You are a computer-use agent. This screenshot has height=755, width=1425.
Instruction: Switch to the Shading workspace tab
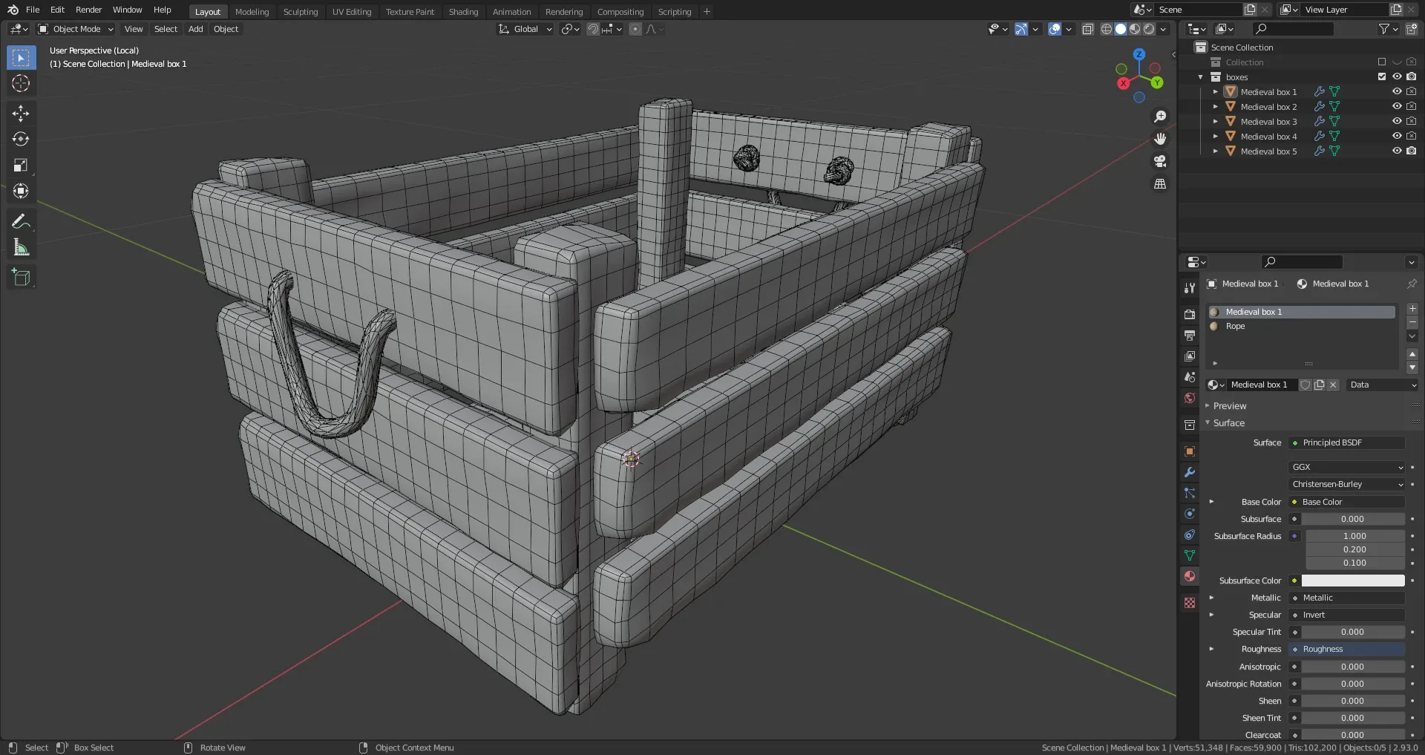[x=462, y=11]
